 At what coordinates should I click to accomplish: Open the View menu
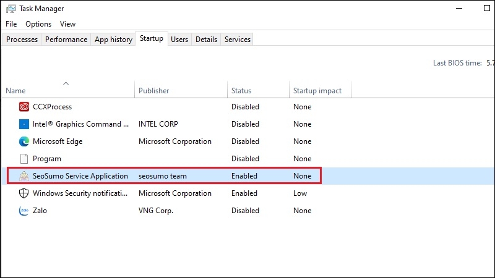pyautogui.click(x=67, y=24)
